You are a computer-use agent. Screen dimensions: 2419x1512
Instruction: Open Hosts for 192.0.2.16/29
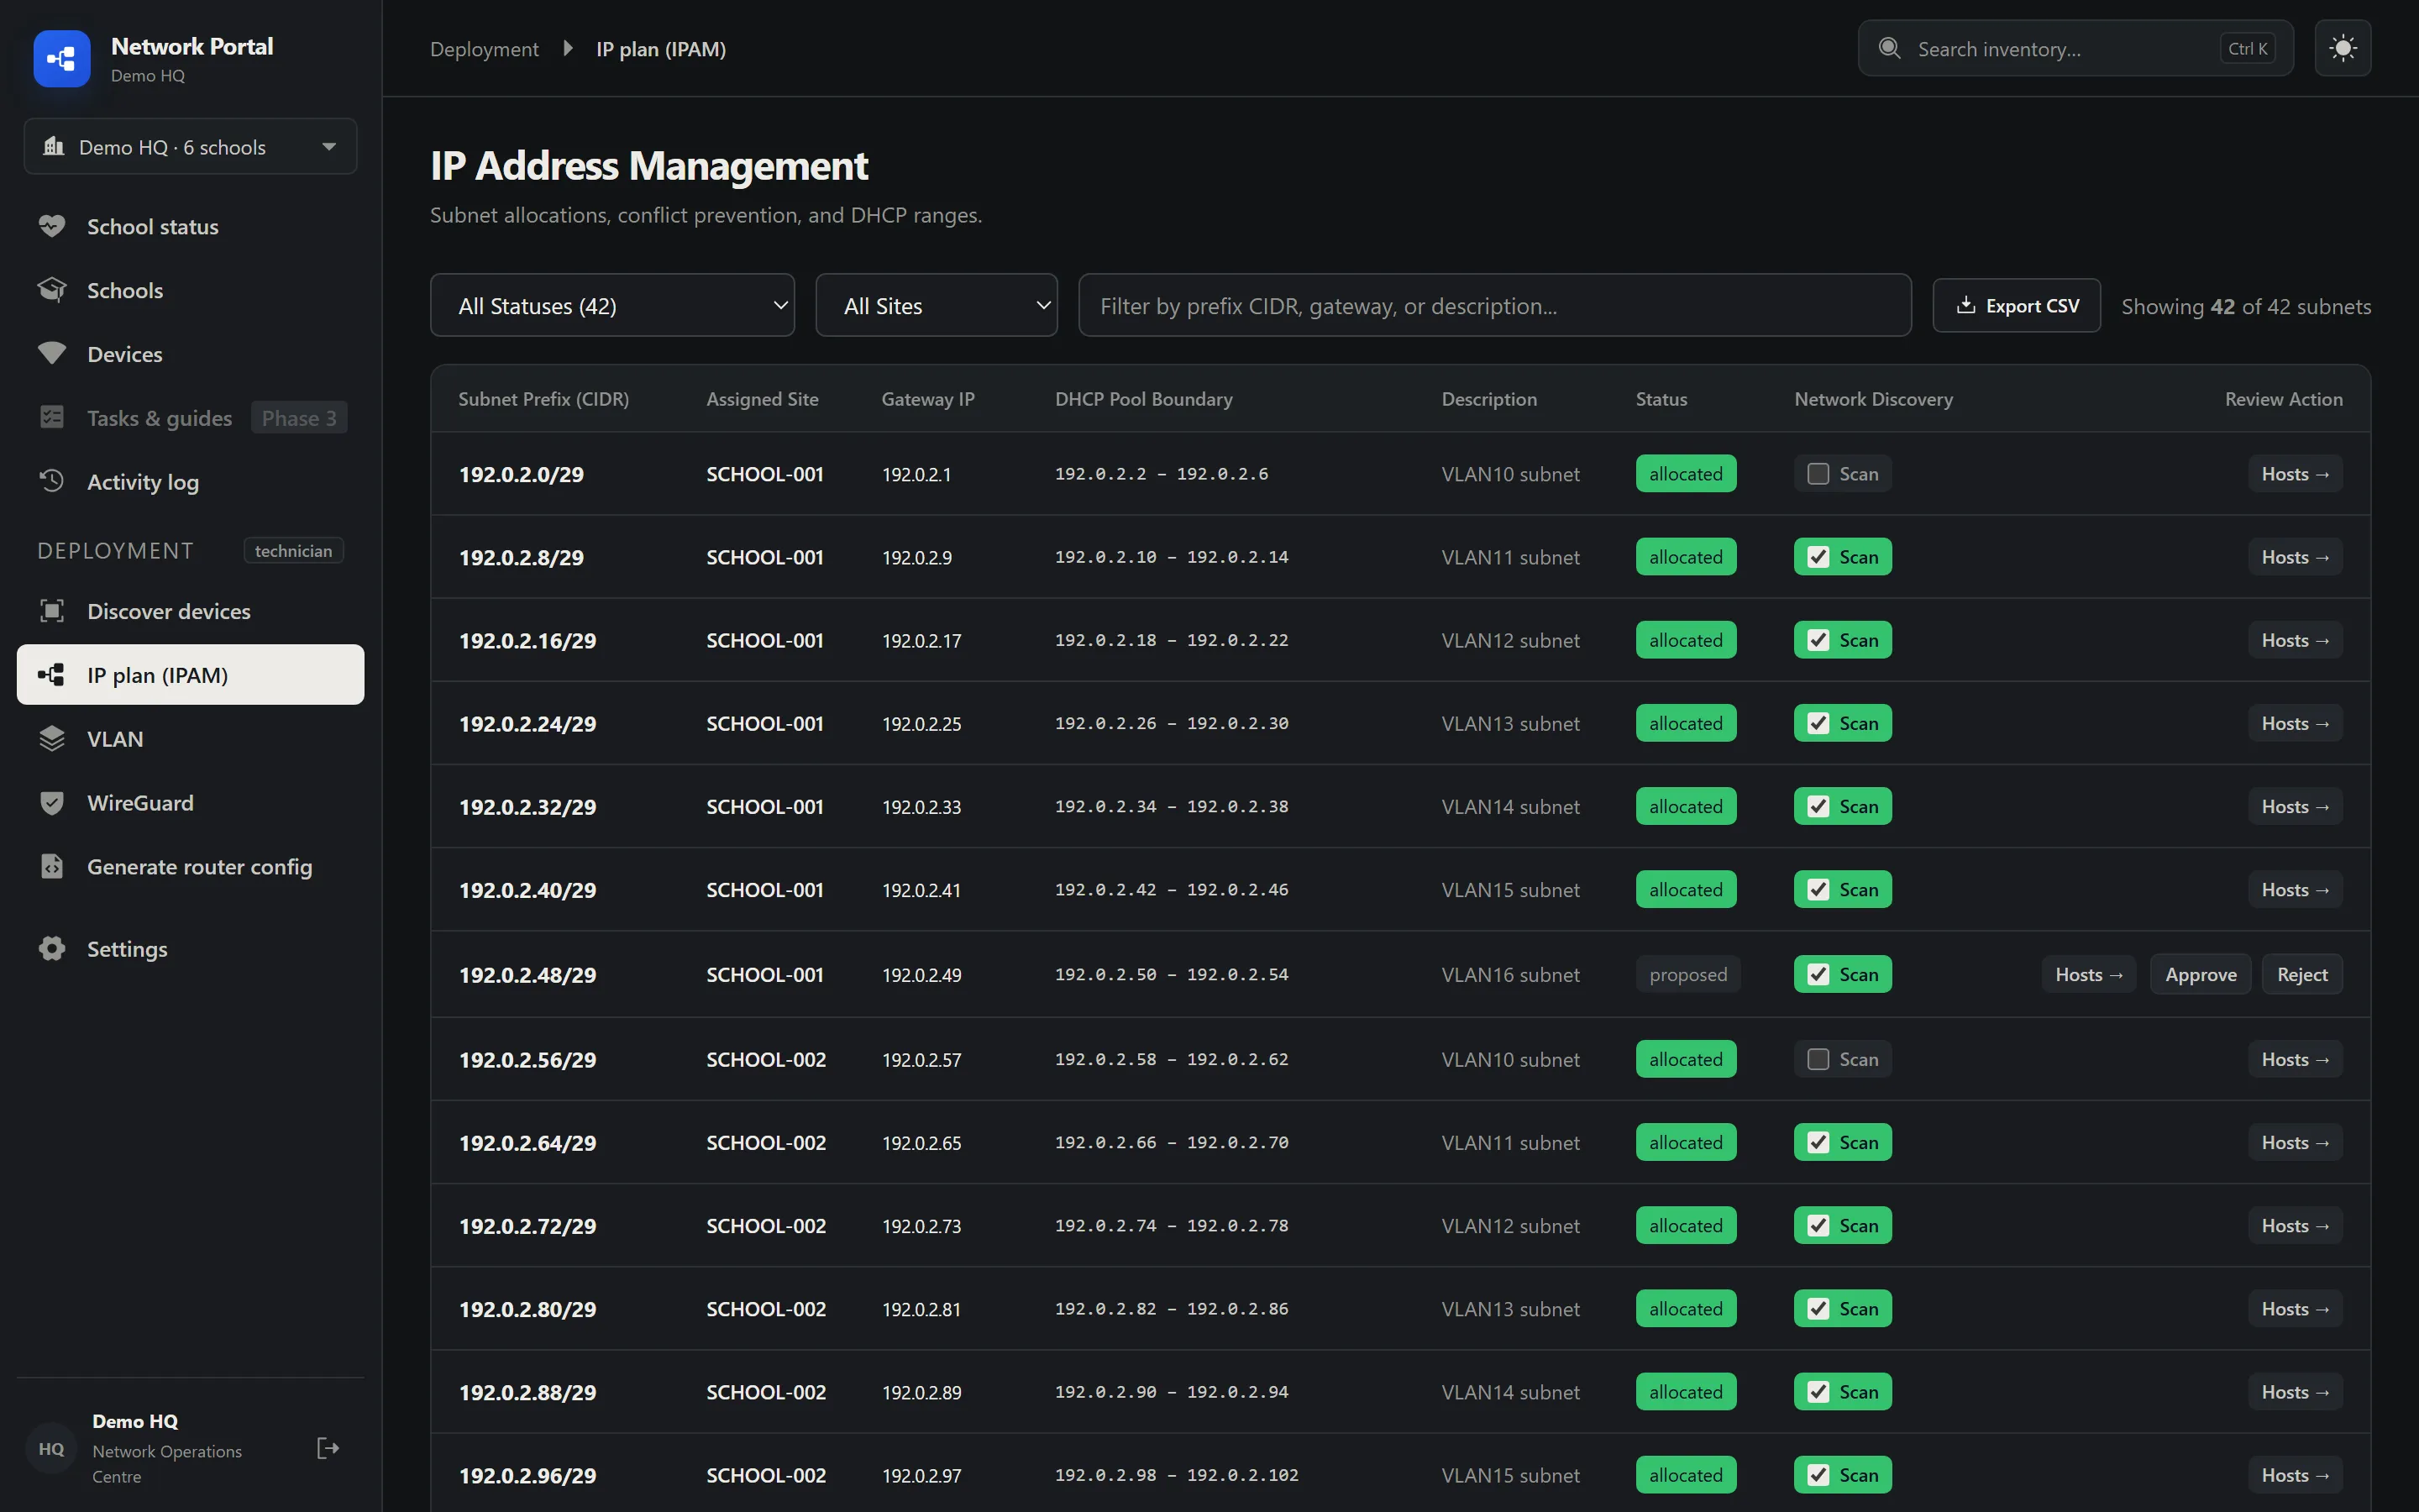click(2295, 640)
